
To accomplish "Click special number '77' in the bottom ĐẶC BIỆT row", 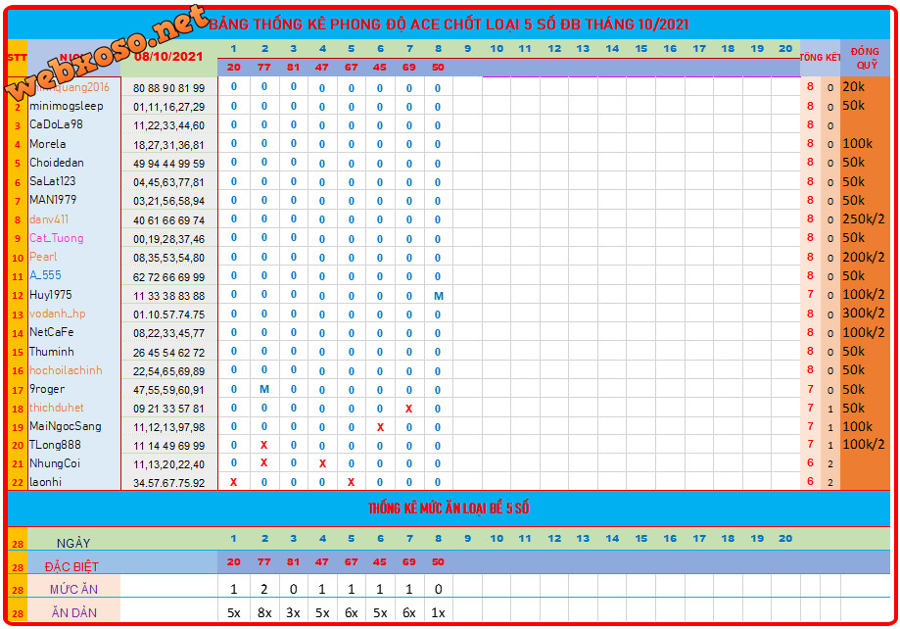I will click(264, 562).
